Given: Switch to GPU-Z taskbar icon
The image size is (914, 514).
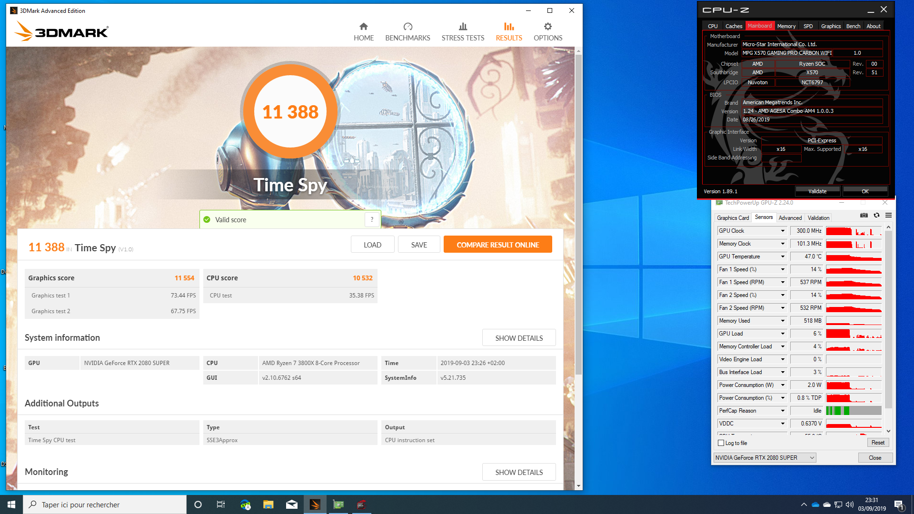Looking at the screenshot, I should pos(338,504).
